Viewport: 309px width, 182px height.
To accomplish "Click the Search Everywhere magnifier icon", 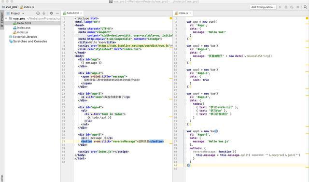I will click(305, 7).
